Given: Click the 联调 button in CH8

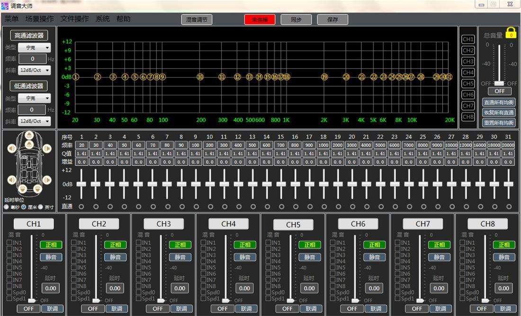Looking at the screenshot, I should coord(505,309).
